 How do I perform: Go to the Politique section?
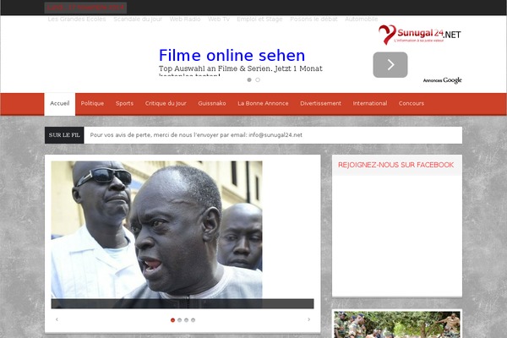[x=92, y=103]
